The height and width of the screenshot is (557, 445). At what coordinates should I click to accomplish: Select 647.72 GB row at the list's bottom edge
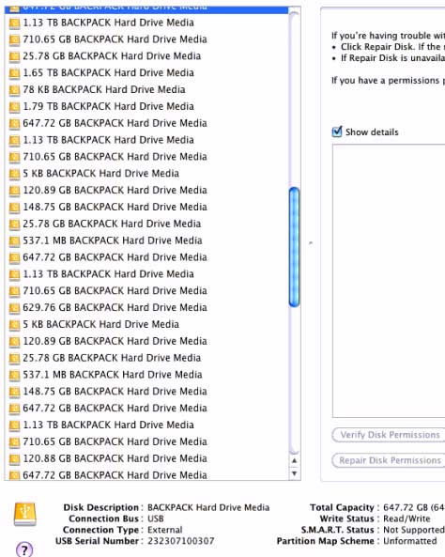[146, 475]
